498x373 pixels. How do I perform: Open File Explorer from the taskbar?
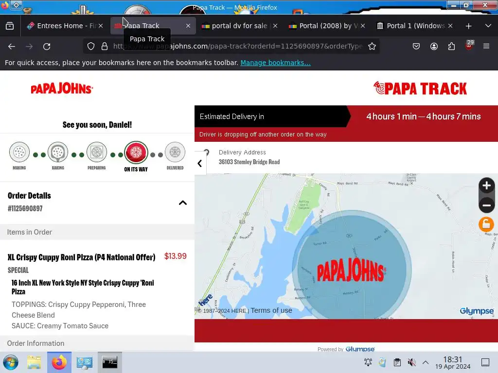(x=34, y=362)
